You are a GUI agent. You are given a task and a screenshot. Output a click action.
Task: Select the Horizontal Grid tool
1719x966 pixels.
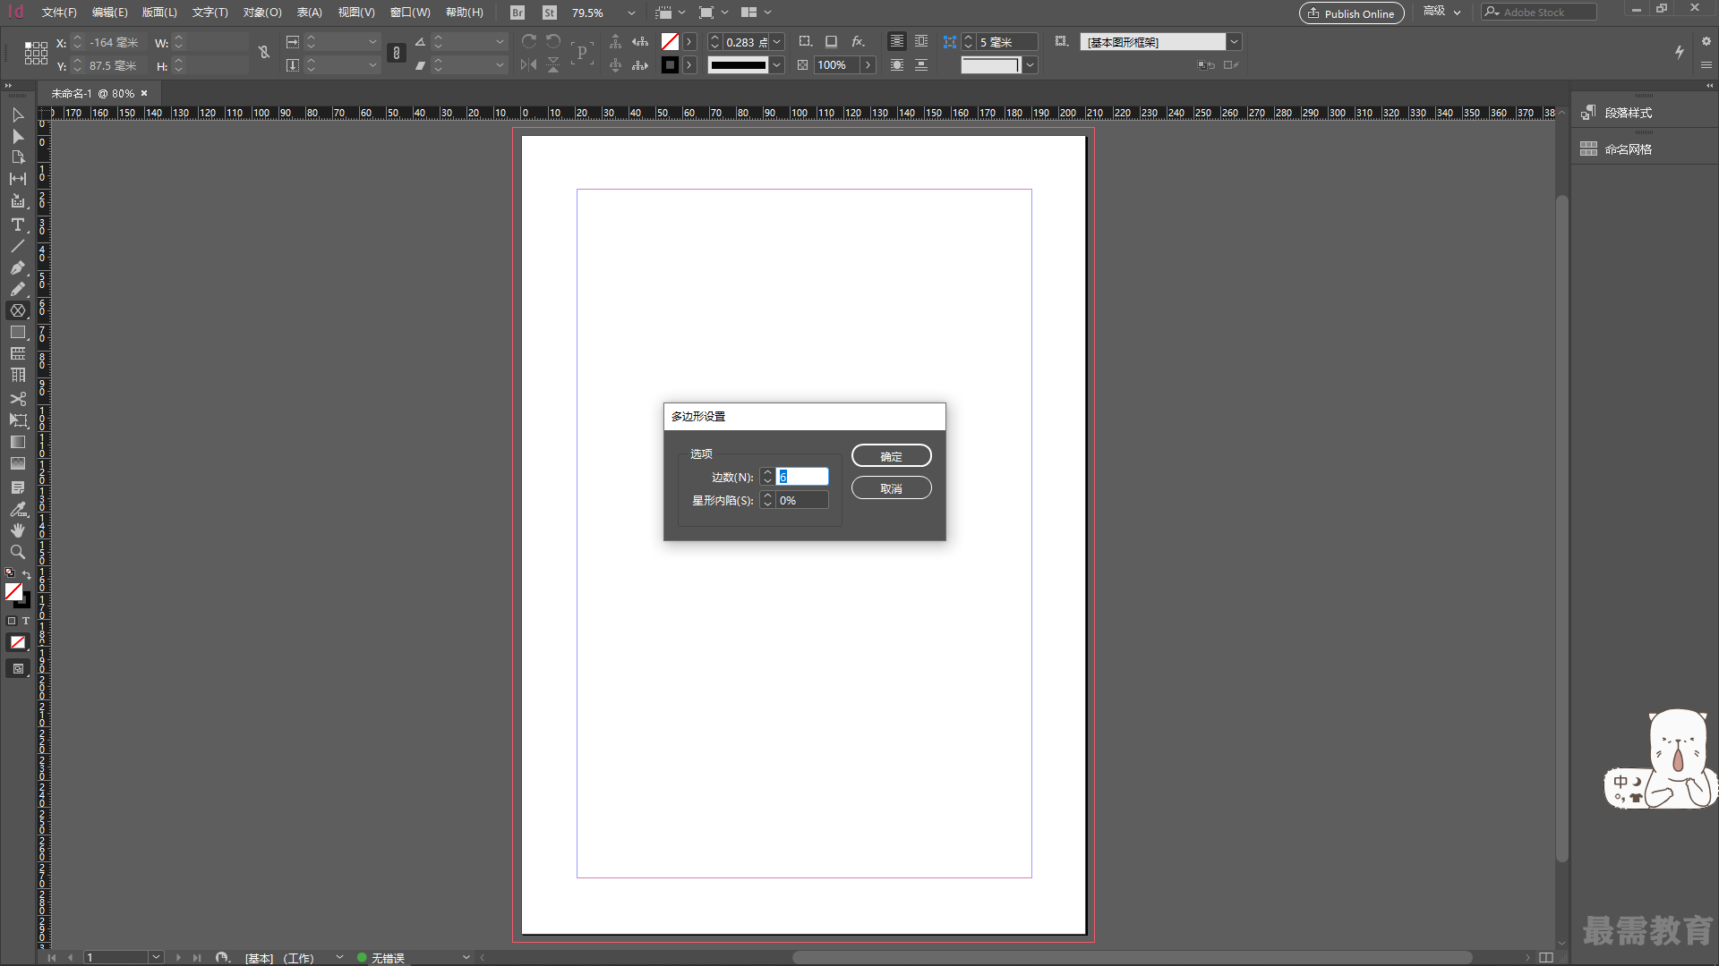(x=17, y=354)
